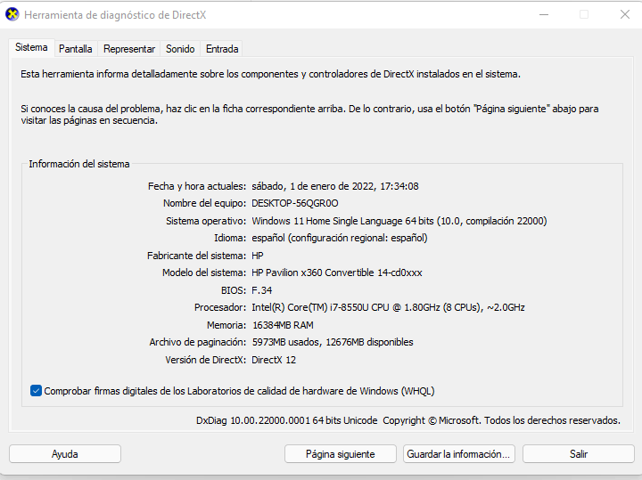Click the Ayuda button
Viewport: 642px width, 480px height.
point(65,454)
